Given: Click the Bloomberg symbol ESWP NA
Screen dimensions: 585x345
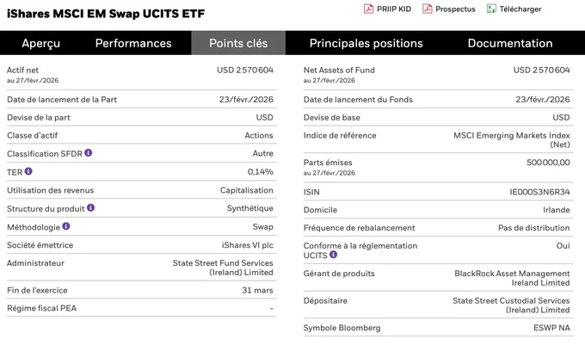Looking at the screenshot, I should tap(551, 328).
